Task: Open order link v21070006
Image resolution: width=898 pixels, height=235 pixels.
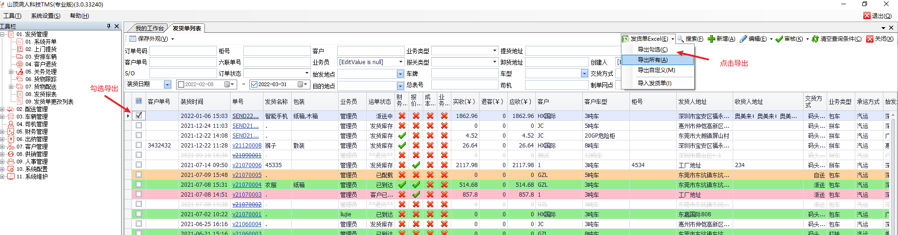Action: pyautogui.click(x=247, y=165)
